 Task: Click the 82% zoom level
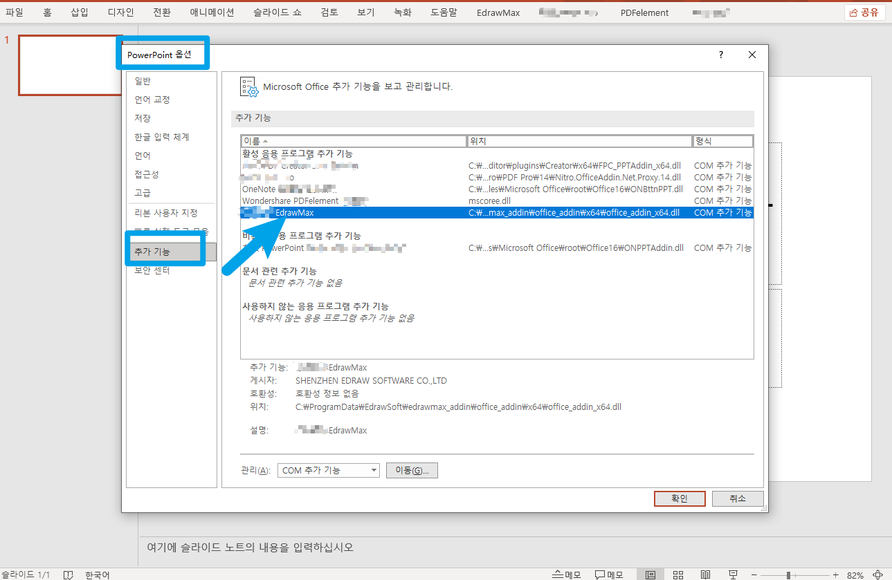click(x=855, y=574)
